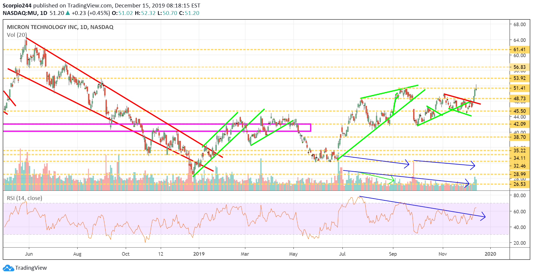Click the 34.11 price level label
Viewport: 533px width, 276px height.
pyautogui.click(x=520, y=158)
